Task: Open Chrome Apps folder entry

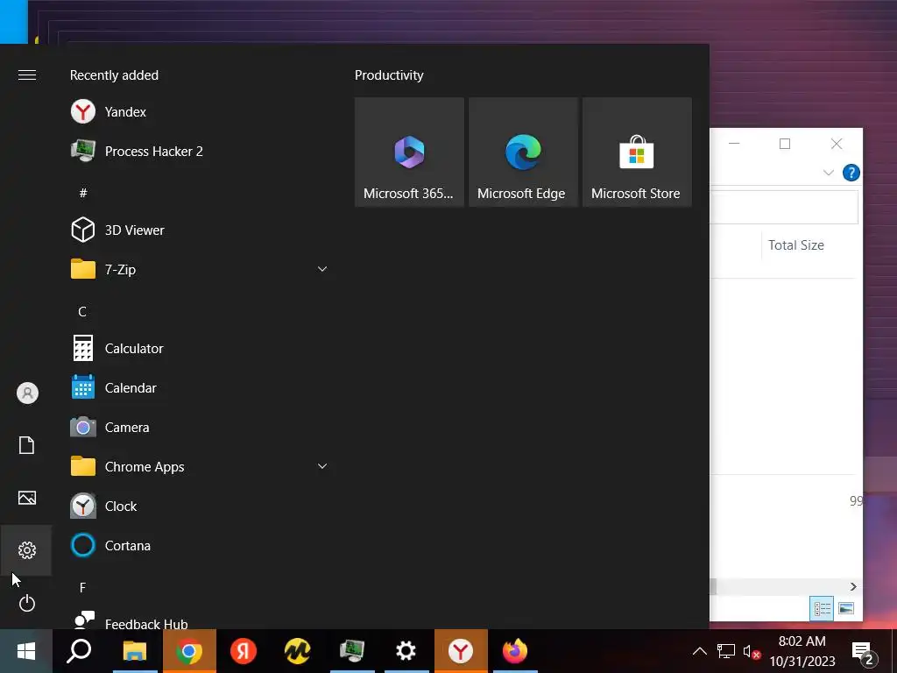Action: click(x=198, y=467)
